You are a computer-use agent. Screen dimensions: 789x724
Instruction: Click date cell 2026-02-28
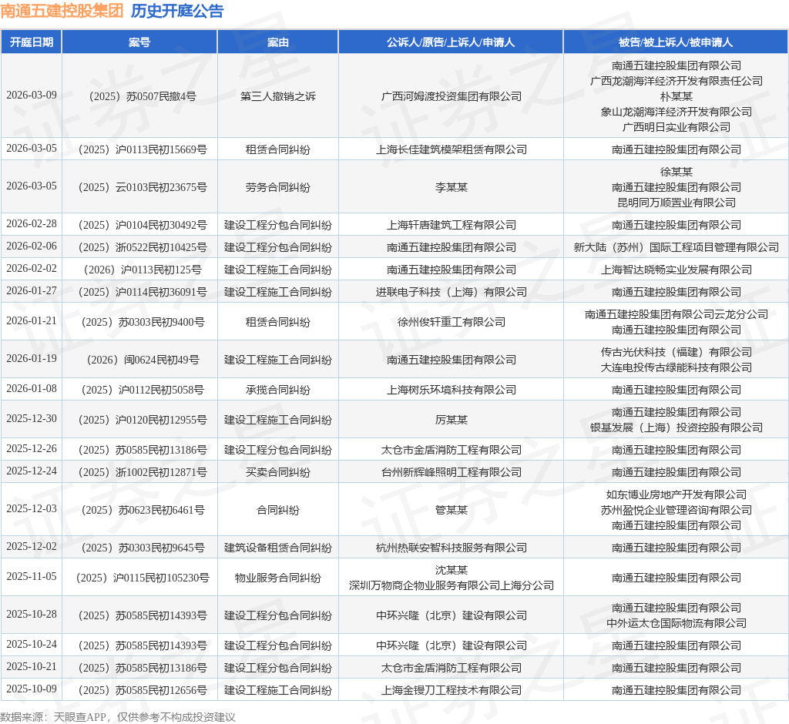point(31,223)
